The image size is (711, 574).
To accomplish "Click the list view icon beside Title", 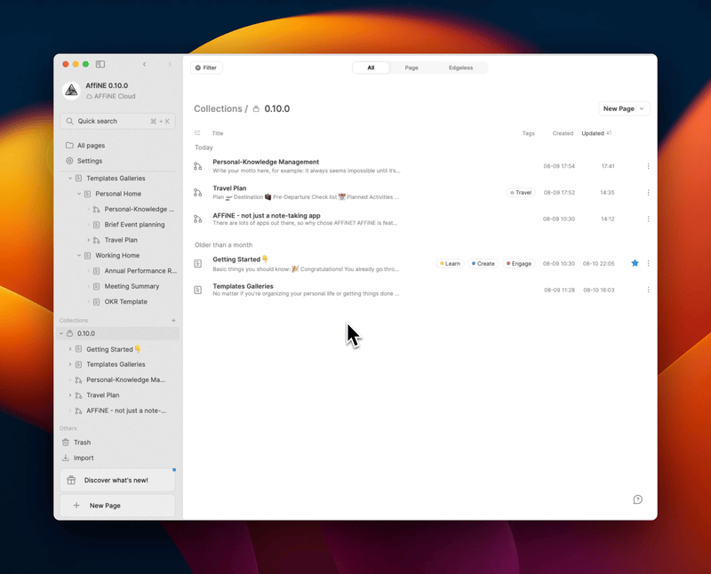I will pyautogui.click(x=197, y=133).
